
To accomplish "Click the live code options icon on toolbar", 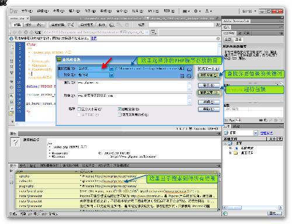I will tap(71, 24).
